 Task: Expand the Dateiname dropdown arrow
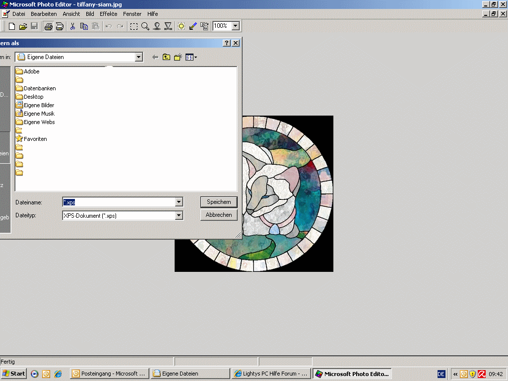pos(179,202)
